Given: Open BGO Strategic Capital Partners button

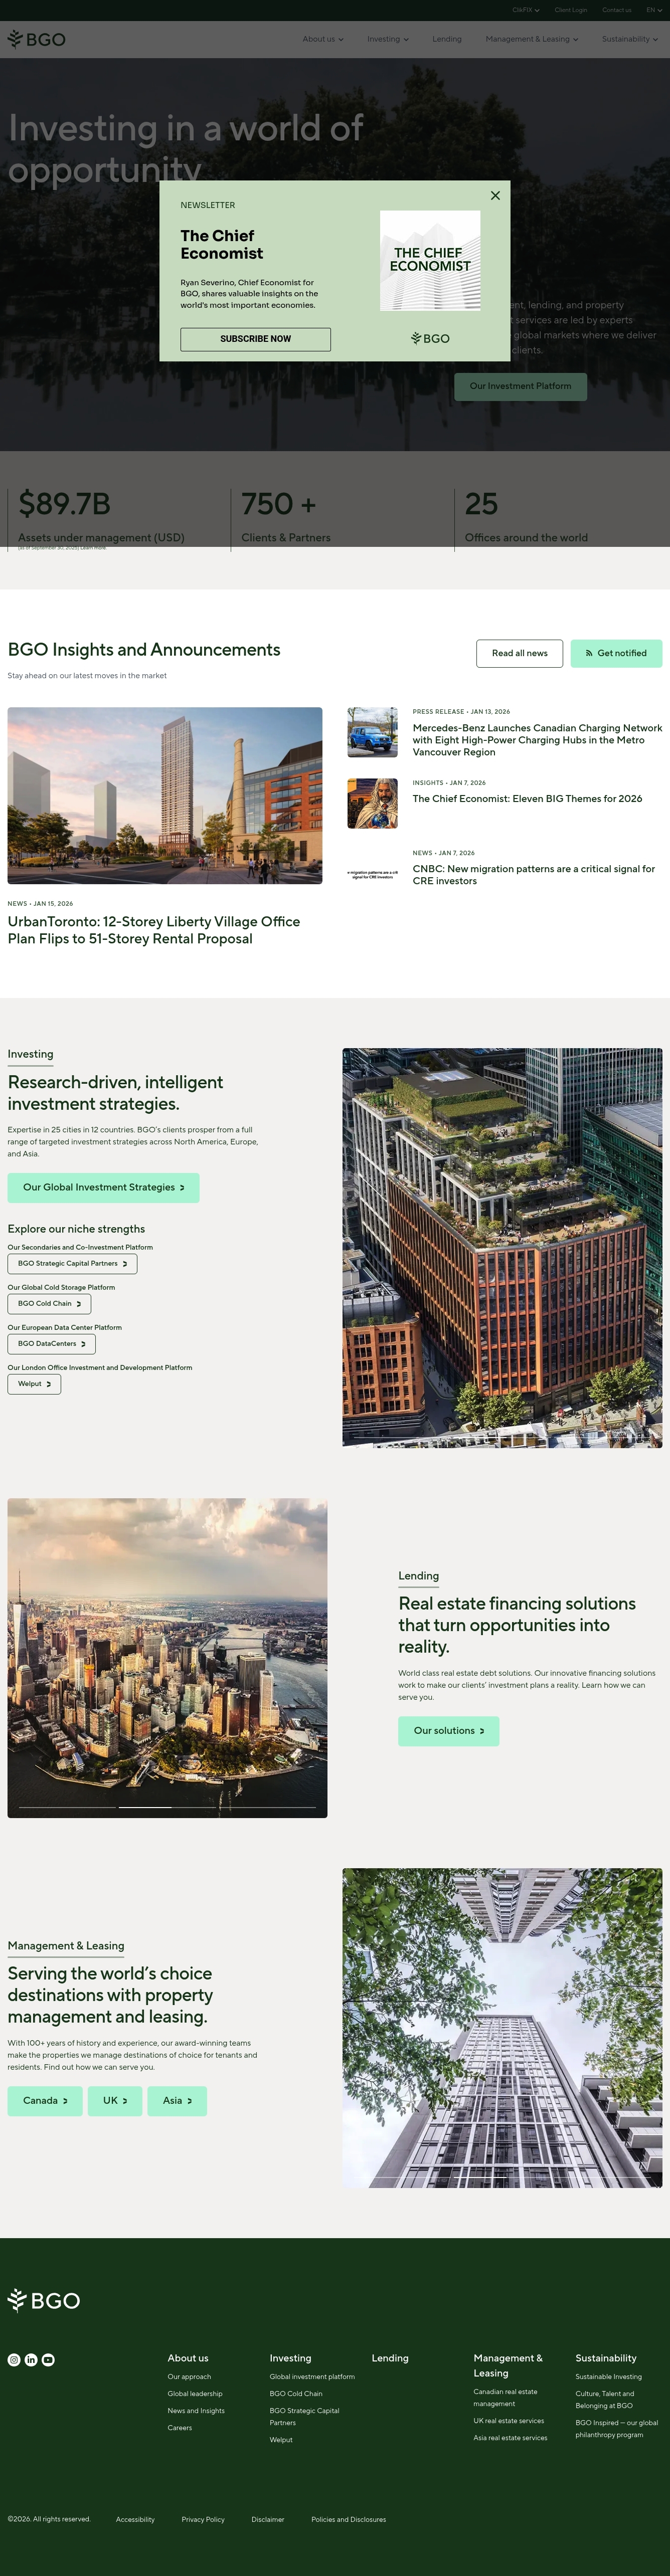Looking at the screenshot, I should point(73,1264).
